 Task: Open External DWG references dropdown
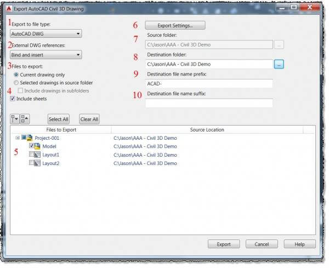46,54
